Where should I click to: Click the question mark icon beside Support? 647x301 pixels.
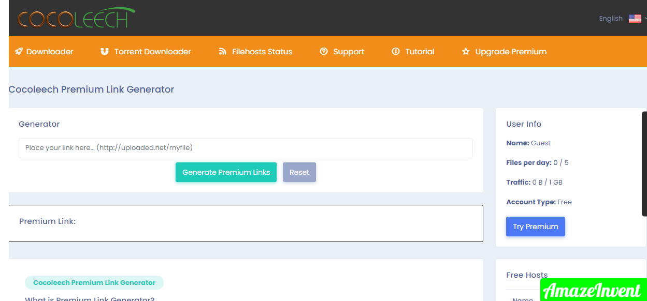(x=324, y=52)
